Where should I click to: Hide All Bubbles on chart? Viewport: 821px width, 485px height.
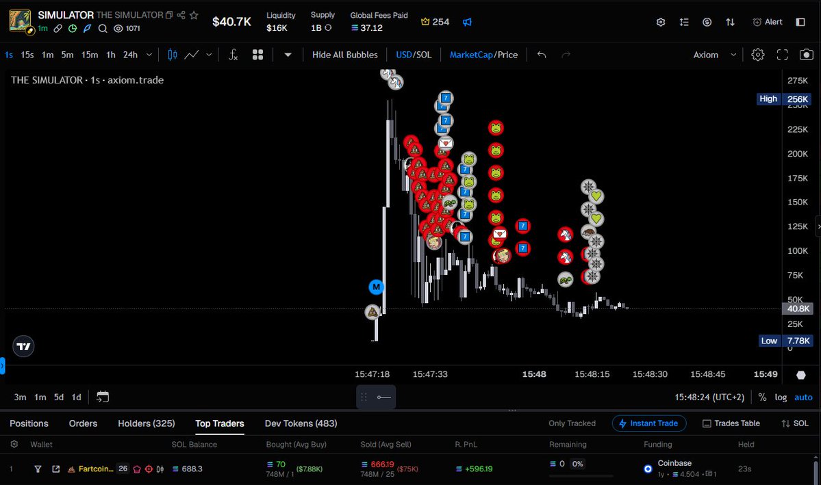click(x=344, y=55)
